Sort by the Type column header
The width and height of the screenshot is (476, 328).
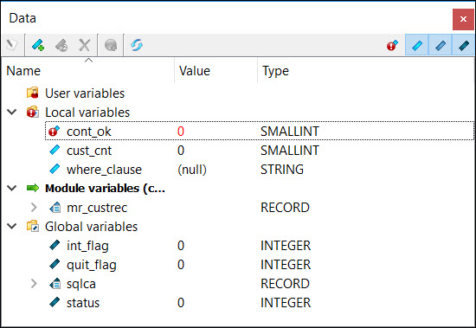click(x=275, y=71)
